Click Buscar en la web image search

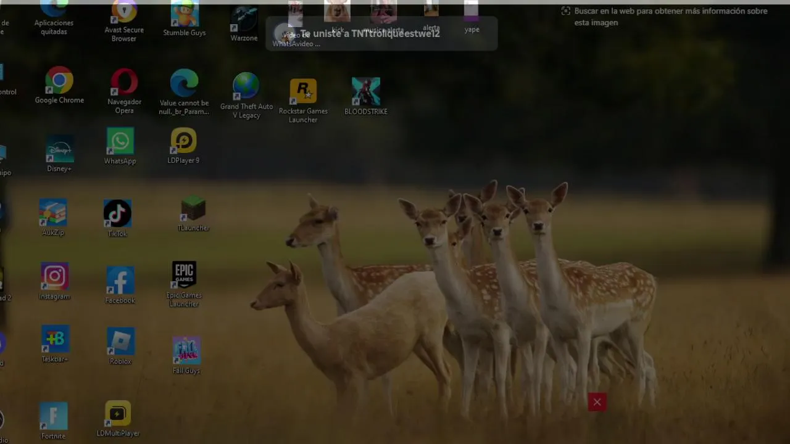coord(664,17)
